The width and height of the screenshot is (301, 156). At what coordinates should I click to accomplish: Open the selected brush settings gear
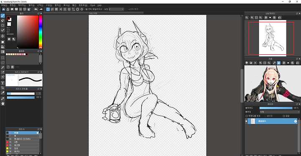click(x=38, y=133)
